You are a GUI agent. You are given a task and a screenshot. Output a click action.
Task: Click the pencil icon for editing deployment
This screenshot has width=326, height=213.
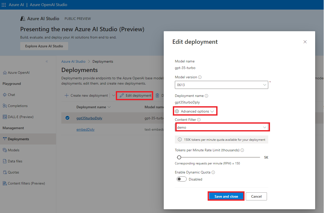click(x=122, y=95)
